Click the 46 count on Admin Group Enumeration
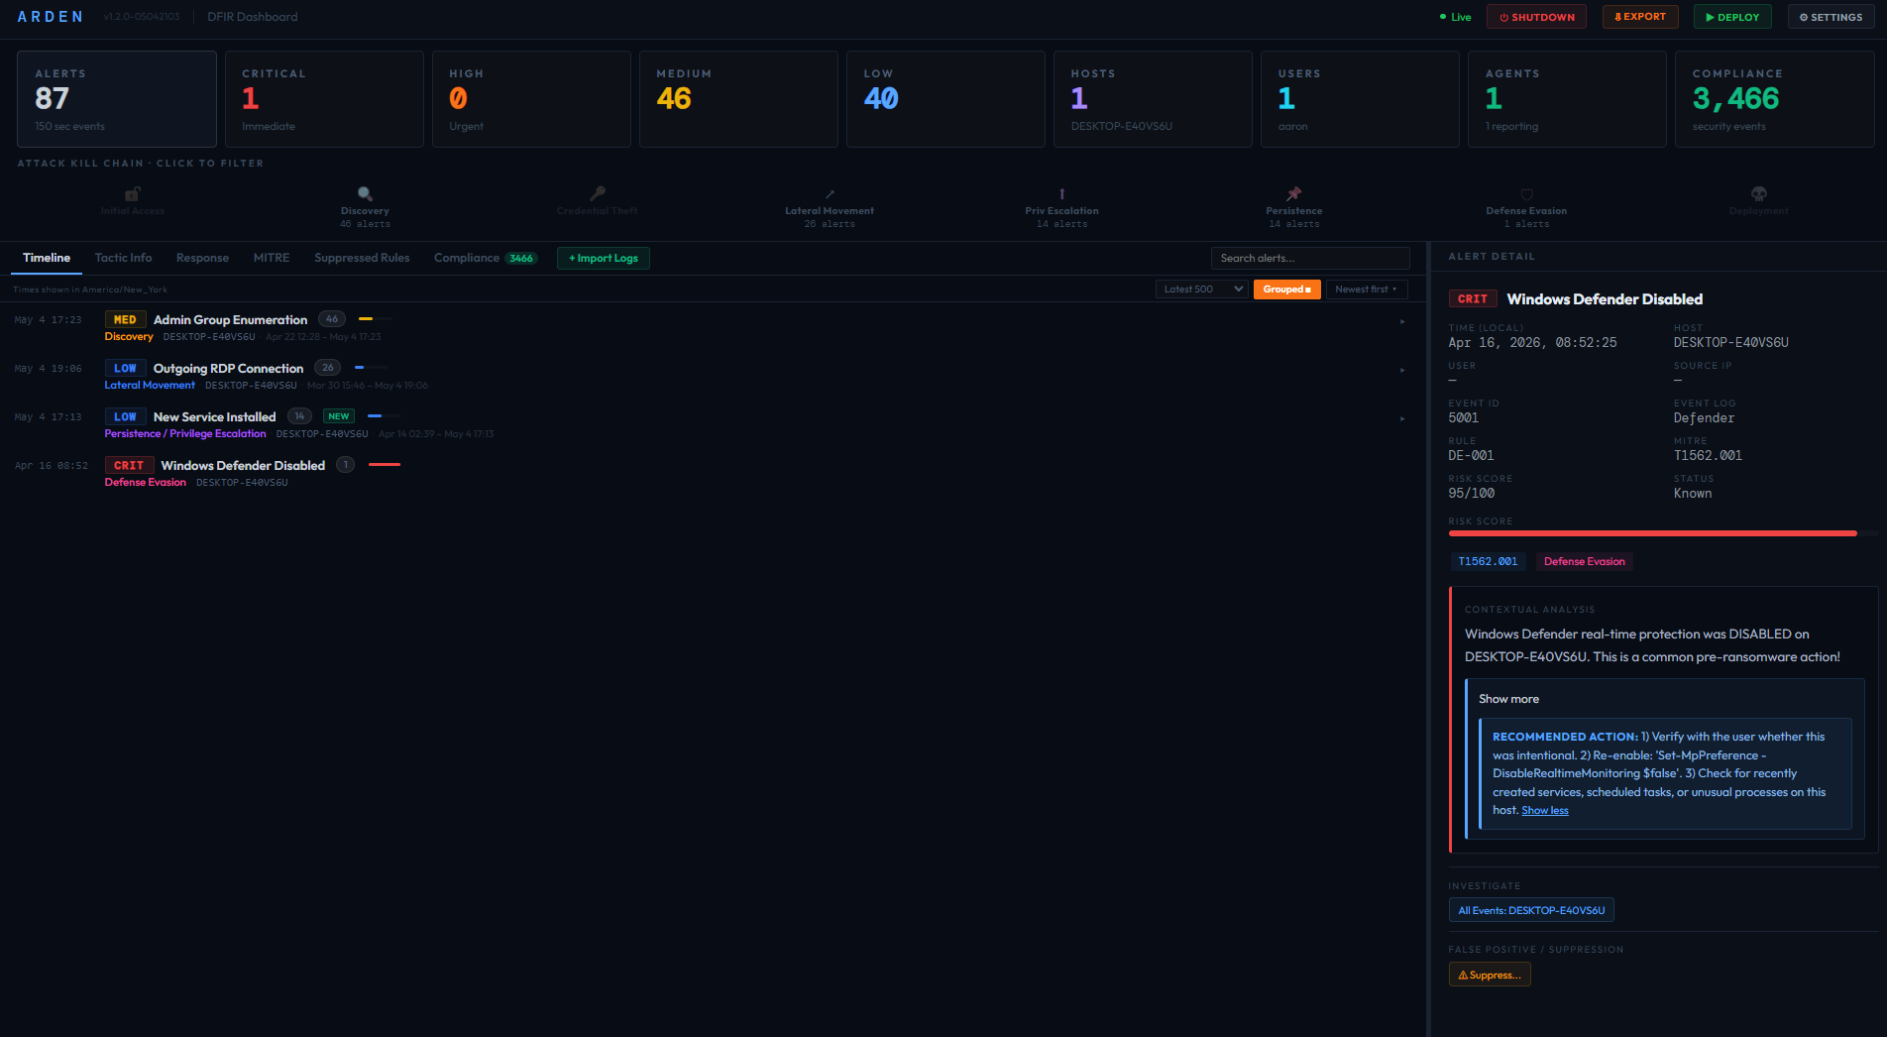This screenshot has width=1887, height=1037. [332, 319]
